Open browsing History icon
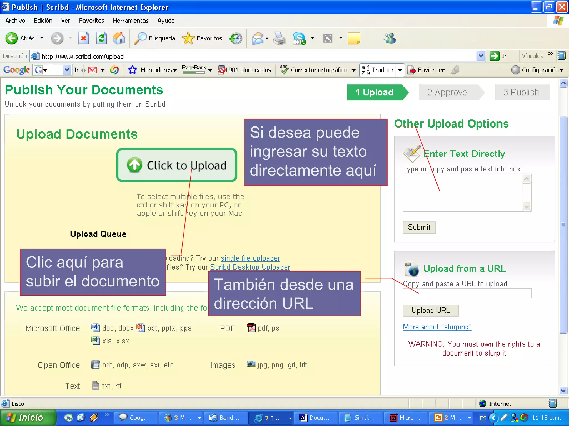569x426 pixels. 236,38
